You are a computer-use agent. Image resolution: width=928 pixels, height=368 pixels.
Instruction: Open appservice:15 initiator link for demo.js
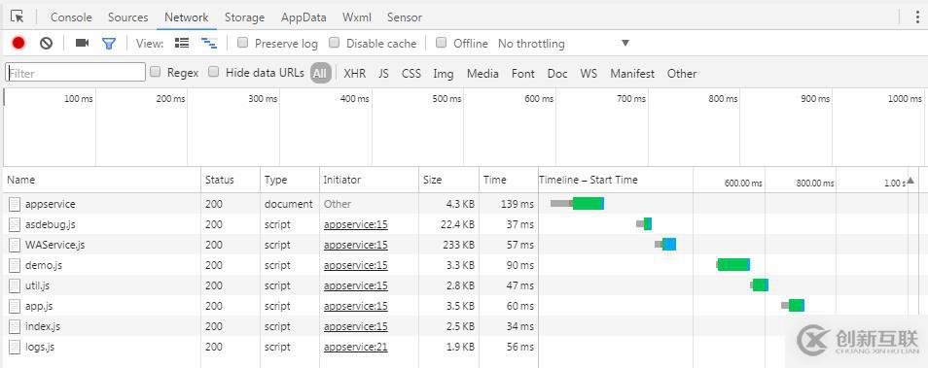(x=356, y=265)
